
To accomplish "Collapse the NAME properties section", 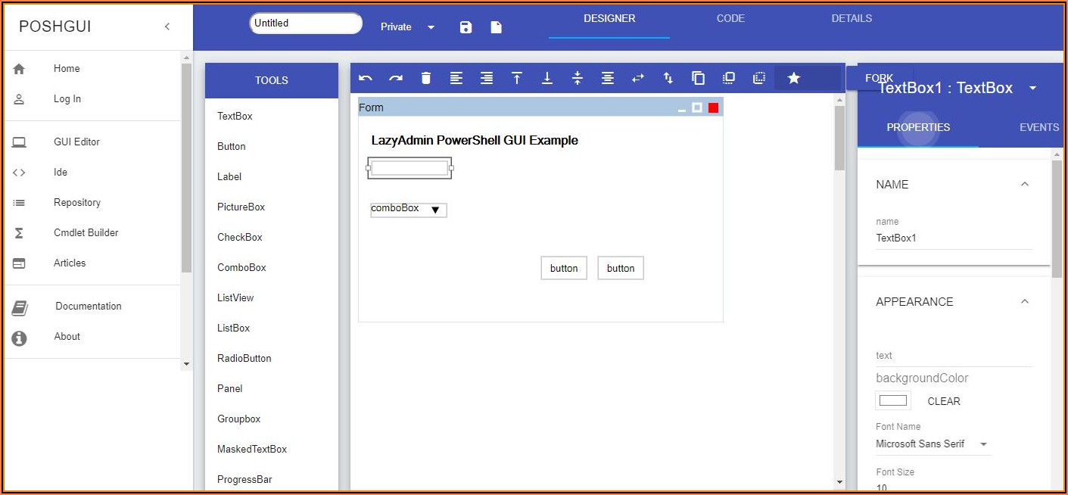I will [1025, 184].
